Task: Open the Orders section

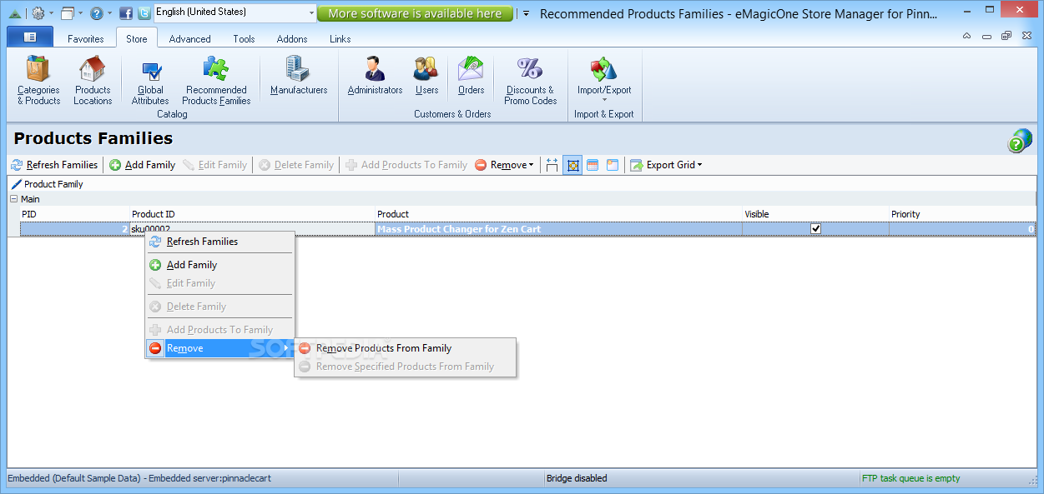Action: coord(471,76)
